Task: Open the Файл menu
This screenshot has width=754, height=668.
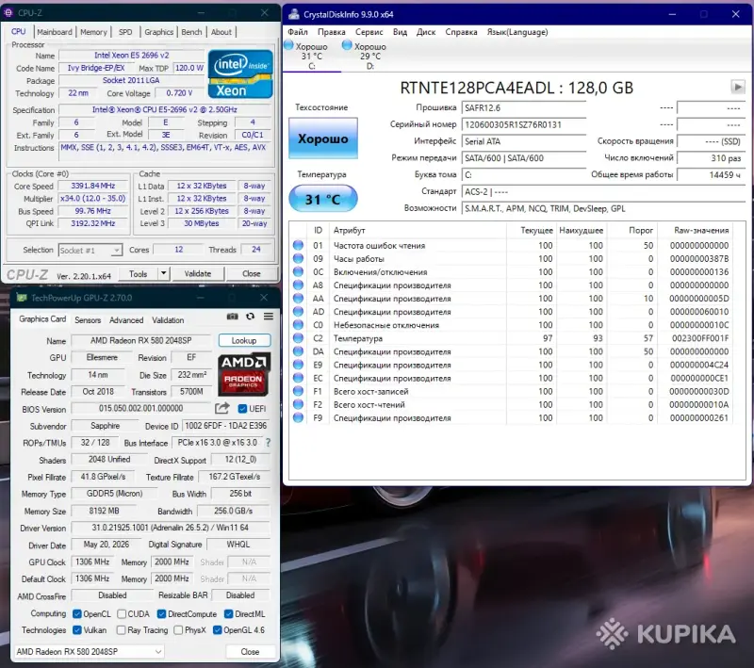Action: coord(298,32)
